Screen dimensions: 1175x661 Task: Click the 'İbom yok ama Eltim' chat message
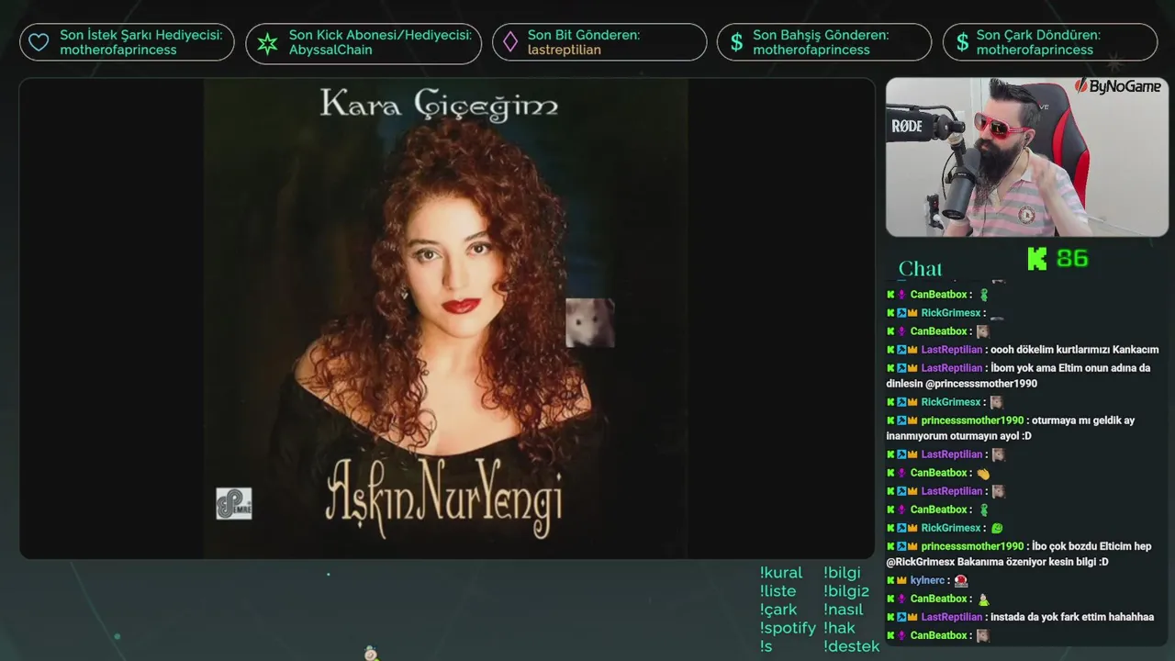point(1018,375)
